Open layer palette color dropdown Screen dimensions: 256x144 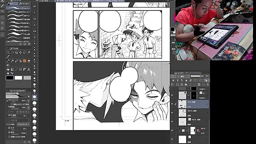(x=173, y=76)
